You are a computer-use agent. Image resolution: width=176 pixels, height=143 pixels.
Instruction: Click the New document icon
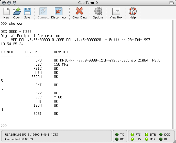coord(6,11)
